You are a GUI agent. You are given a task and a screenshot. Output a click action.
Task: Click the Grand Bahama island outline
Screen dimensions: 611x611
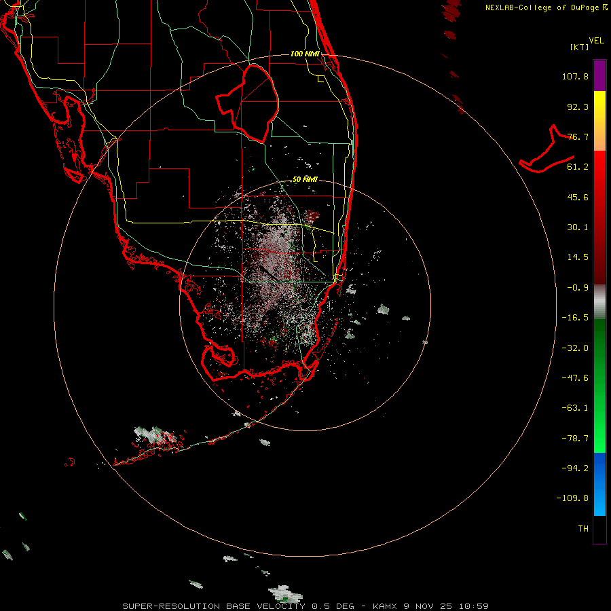(x=547, y=149)
